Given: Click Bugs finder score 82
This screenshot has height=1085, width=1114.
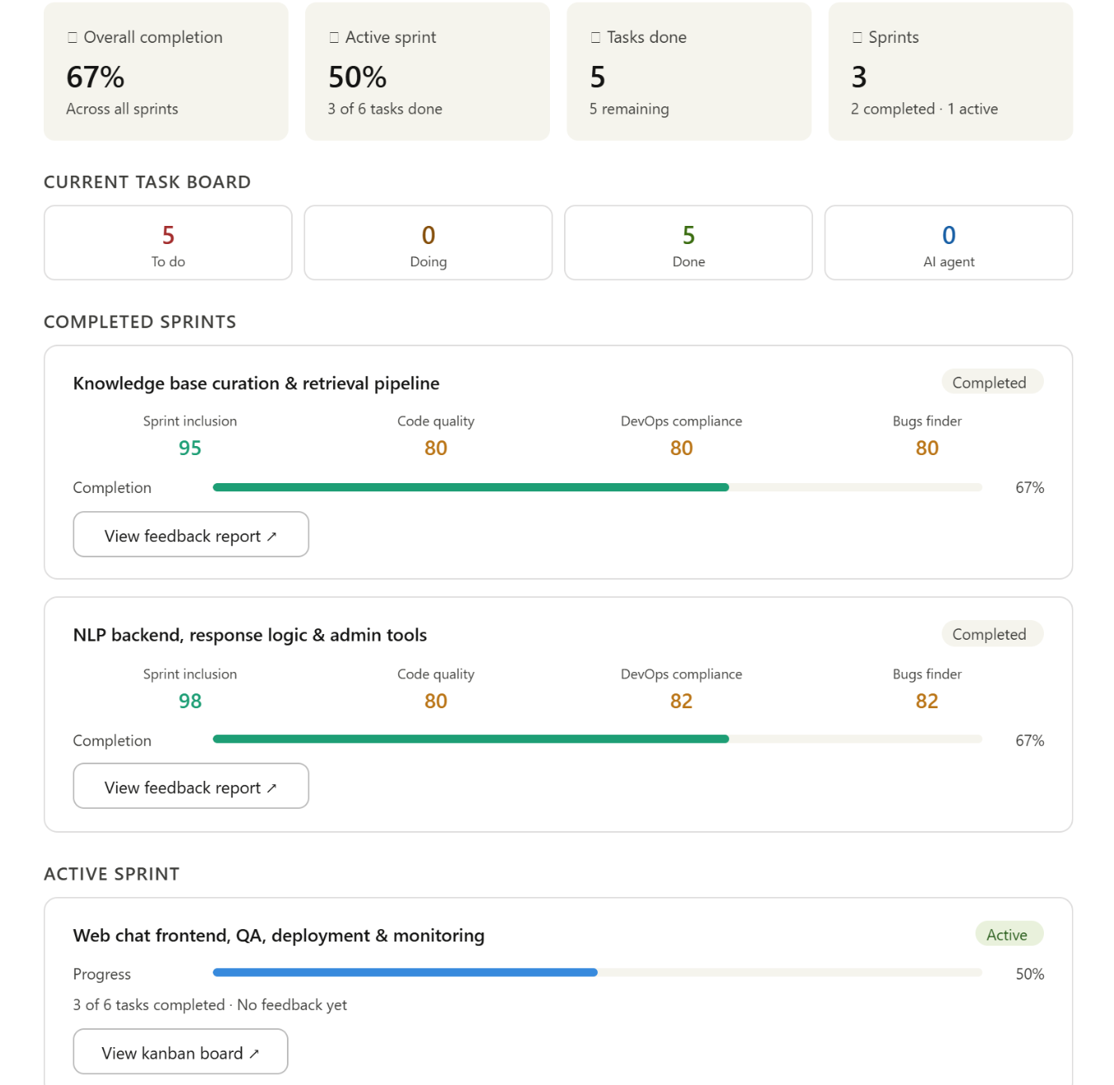Looking at the screenshot, I should (927, 702).
